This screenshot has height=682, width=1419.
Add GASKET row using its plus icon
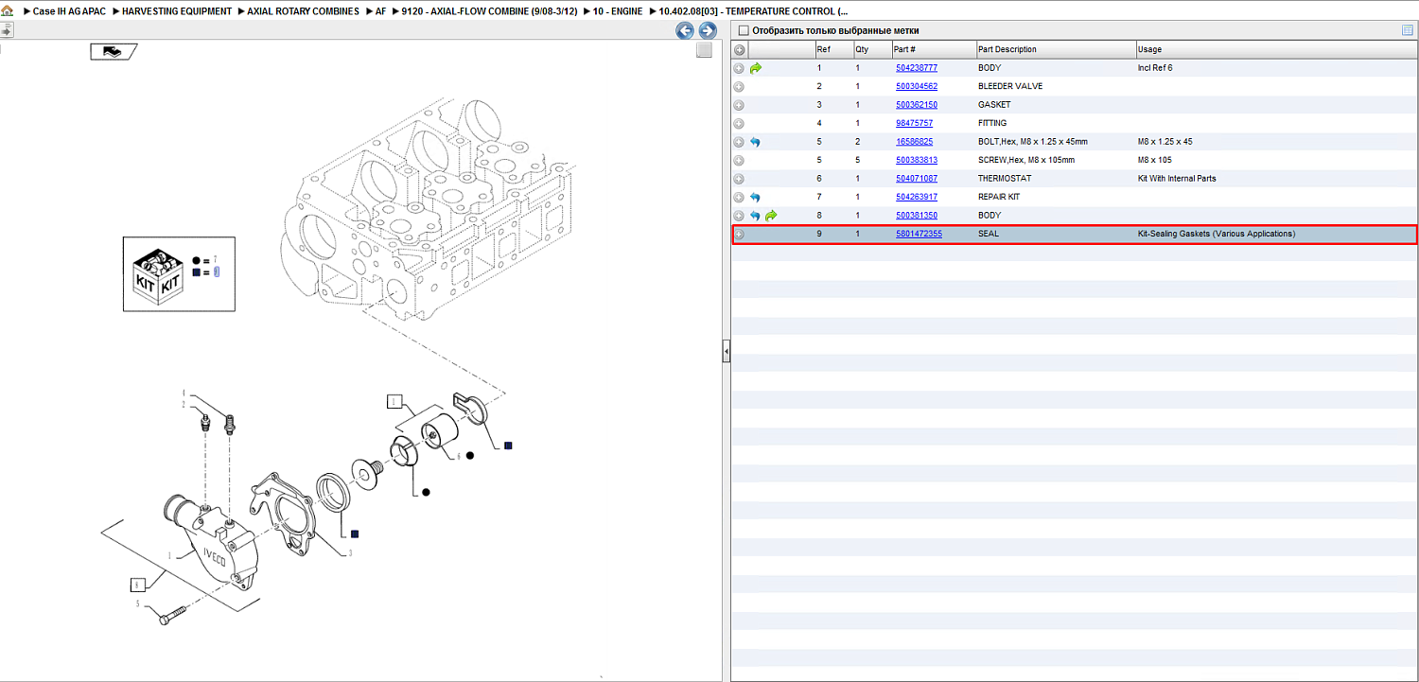click(739, 105)
